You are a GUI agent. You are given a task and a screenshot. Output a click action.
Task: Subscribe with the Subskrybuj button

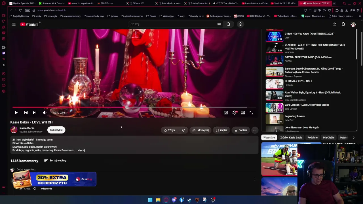click(56, 130)
